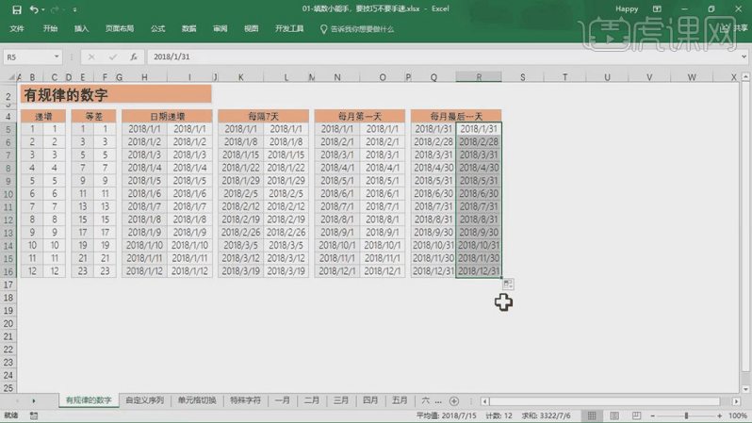Open the undo history dropdown arrow

point(43,9)
